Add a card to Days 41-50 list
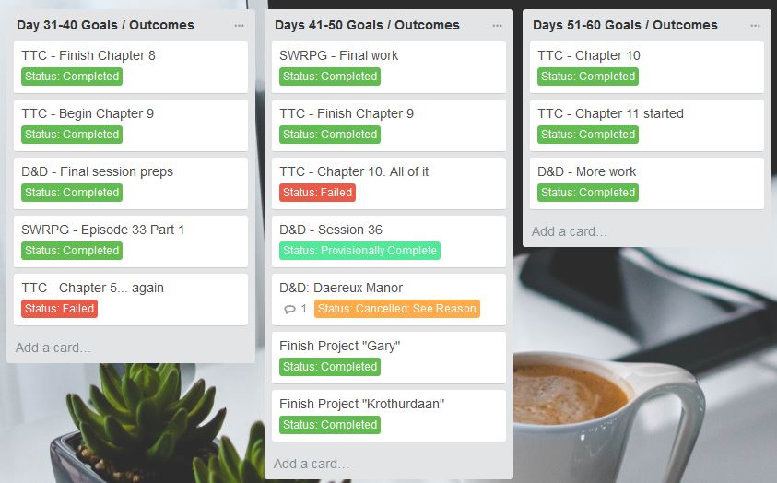 (x=312, y=464)
